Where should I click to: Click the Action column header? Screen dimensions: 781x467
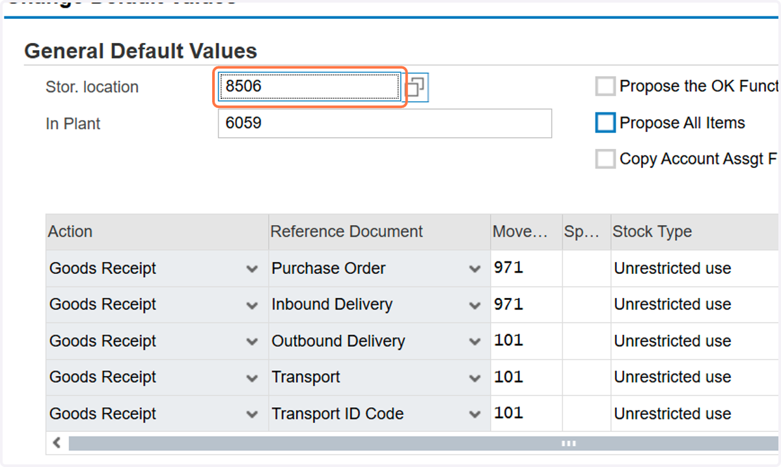point(157,232)
